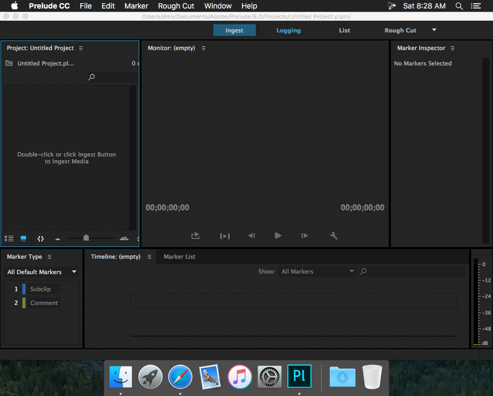Image resolution: width=493 pixels, height=396 pixels.
Task: Adjust the thumbnail size slider handle
Action: point(86,238)
